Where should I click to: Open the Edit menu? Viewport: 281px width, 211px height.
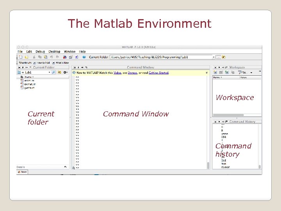pyautogui.click(x=29, y=52)
